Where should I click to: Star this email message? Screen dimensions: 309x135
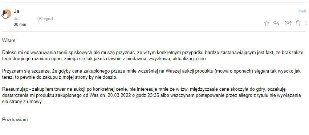(267, 23)
